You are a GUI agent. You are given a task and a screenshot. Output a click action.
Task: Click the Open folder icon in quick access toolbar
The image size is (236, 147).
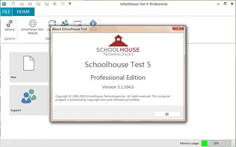coord(22,4)
